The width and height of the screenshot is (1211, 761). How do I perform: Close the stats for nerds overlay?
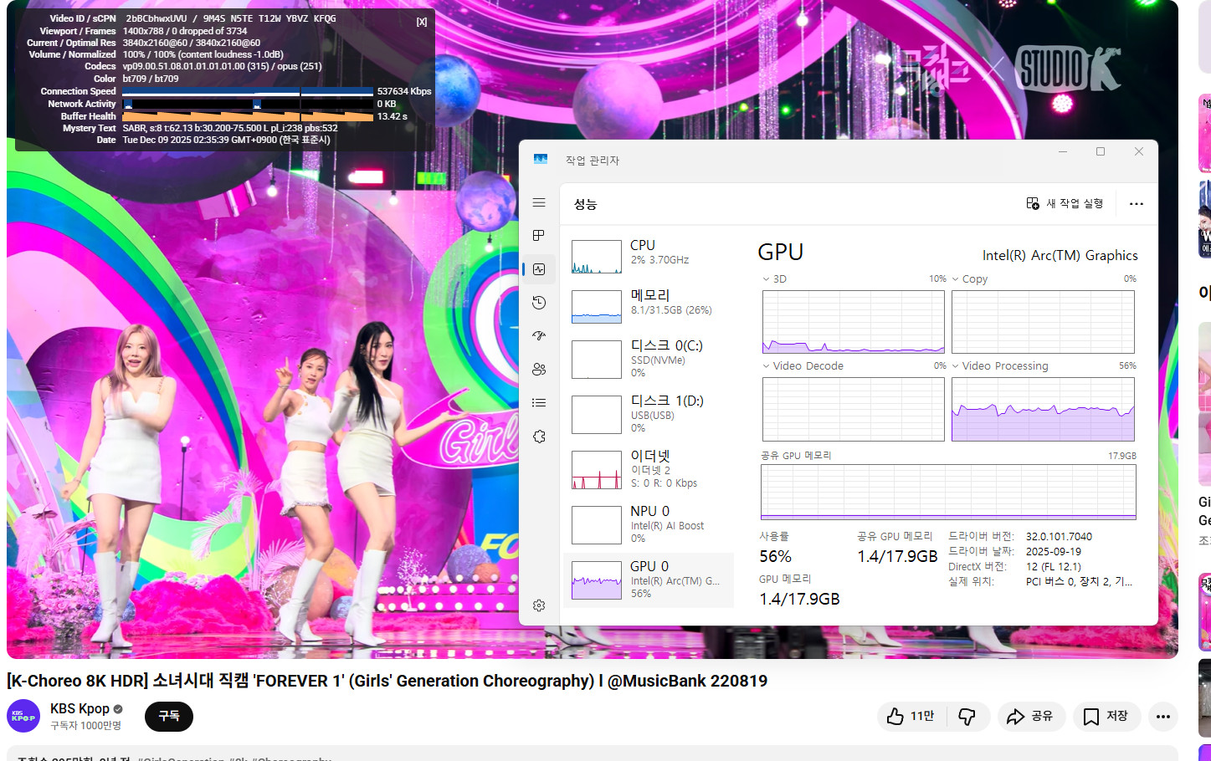(x=422, y=23)
